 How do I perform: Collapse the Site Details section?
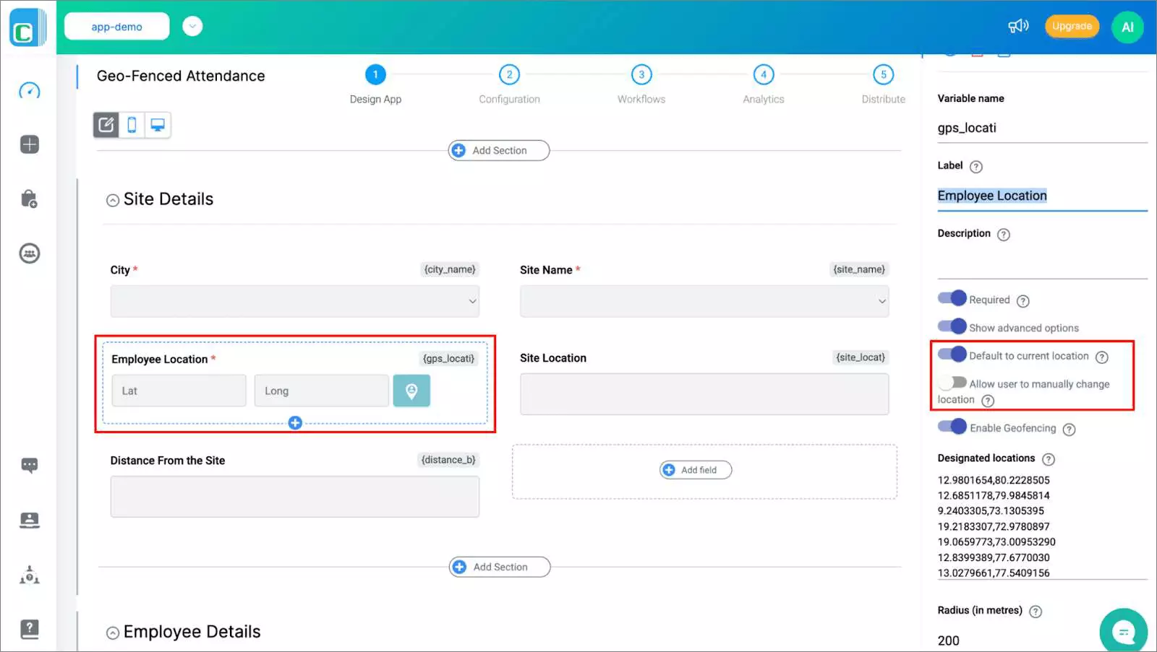click(x=113, y=199)
